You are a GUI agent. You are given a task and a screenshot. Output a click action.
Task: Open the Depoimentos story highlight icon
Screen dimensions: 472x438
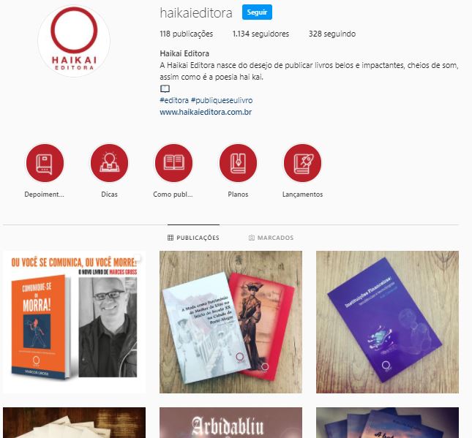coord(45,163)
